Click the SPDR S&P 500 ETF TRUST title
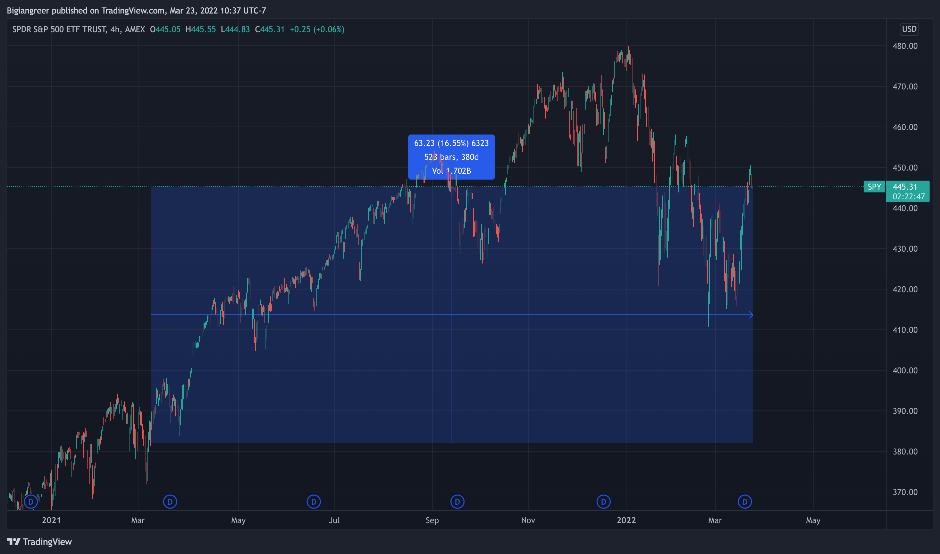The height and width of the screenshot is (554, 940). [59, 29]
